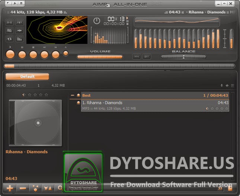Click the down-arrow icon in the playlist header
Image resolution: width=240 pixels, height=196 pixels.
(222, 86)
